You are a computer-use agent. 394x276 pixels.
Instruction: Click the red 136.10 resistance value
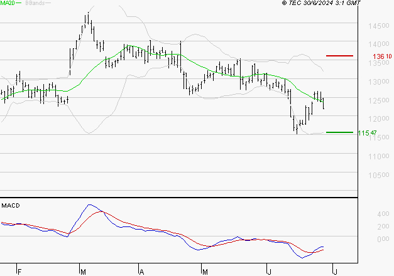pyautogui.click(x=382, y=56)
